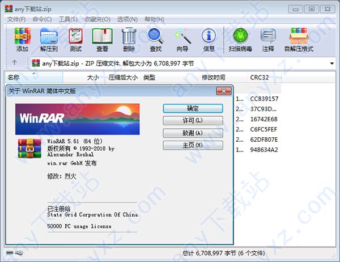Open the Extract To (解压到) tool

click(x=49, y=40)
